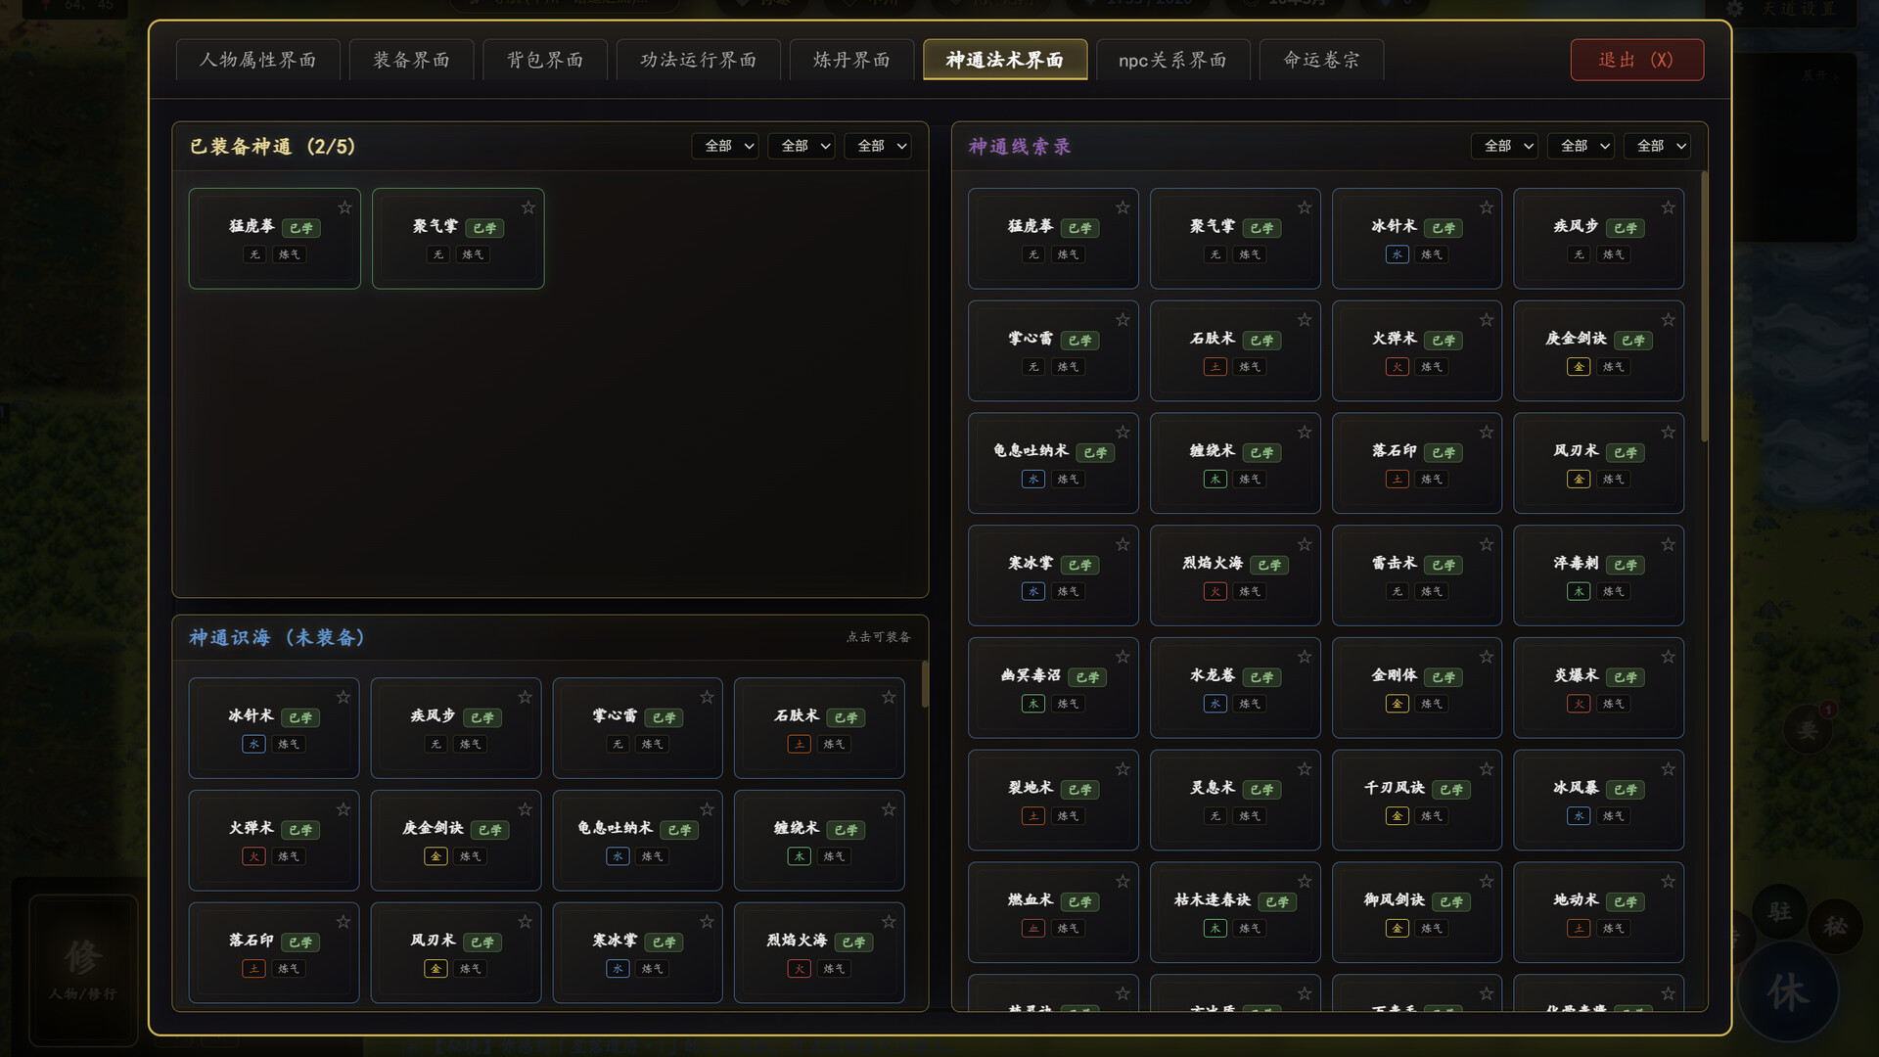Toggle favorite star on equipped 聚气掌
The width and height of the screenshot is (1879, 1057).
click(x=528, y=207)
